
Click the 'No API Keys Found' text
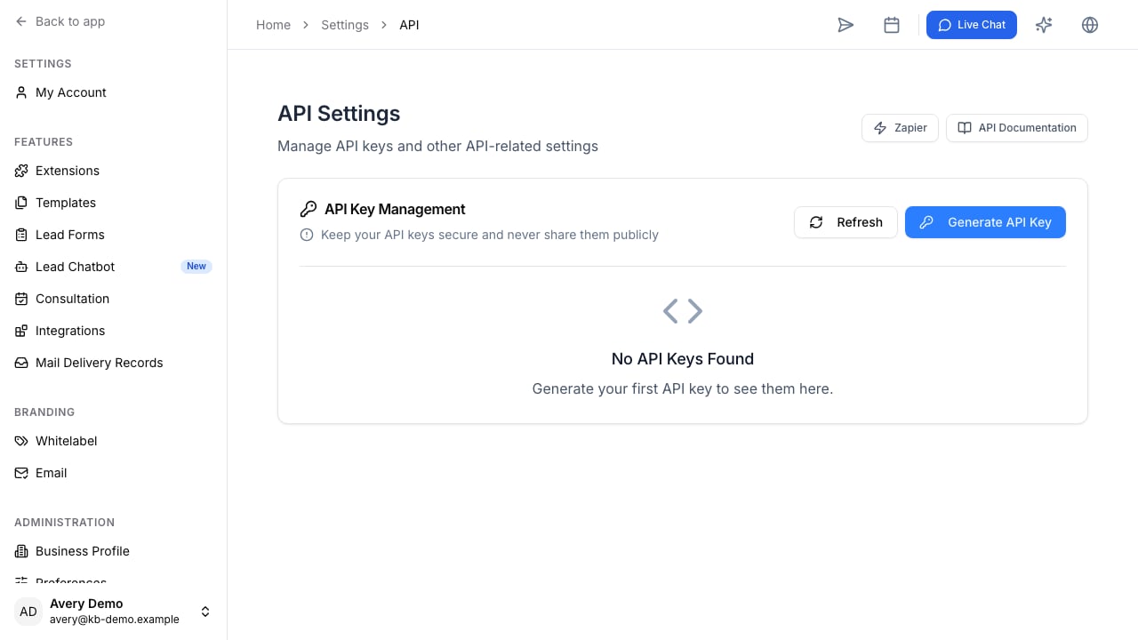pyautogui.click(x=683, y=359)
